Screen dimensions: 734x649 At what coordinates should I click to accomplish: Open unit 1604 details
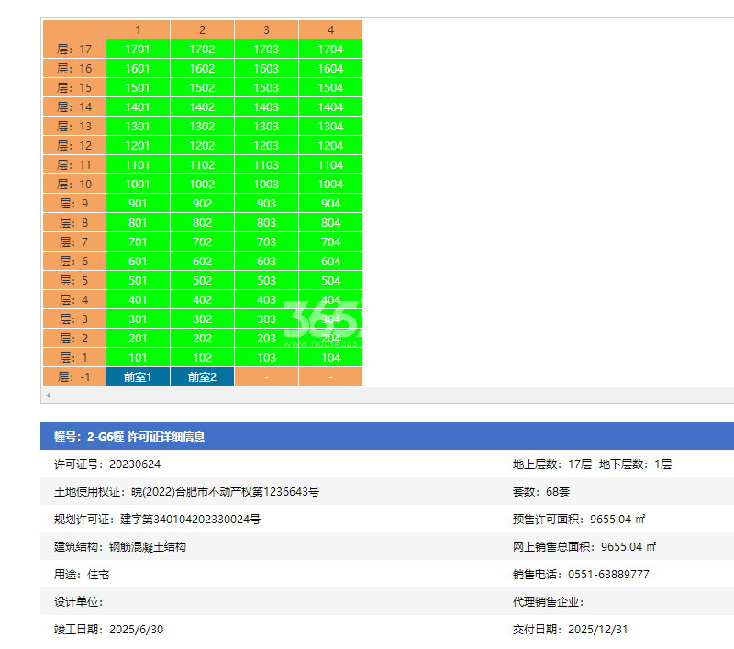pyautogui.click(x=330, y=68)
